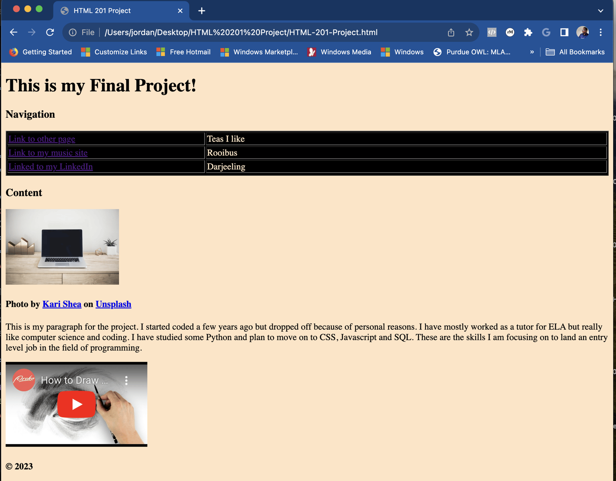Image resolution: width=616 pixels, height=481 pixels.
Task: Follow the 'Linked to my LinkedIn' link
Action: click(x=51, y=167)
